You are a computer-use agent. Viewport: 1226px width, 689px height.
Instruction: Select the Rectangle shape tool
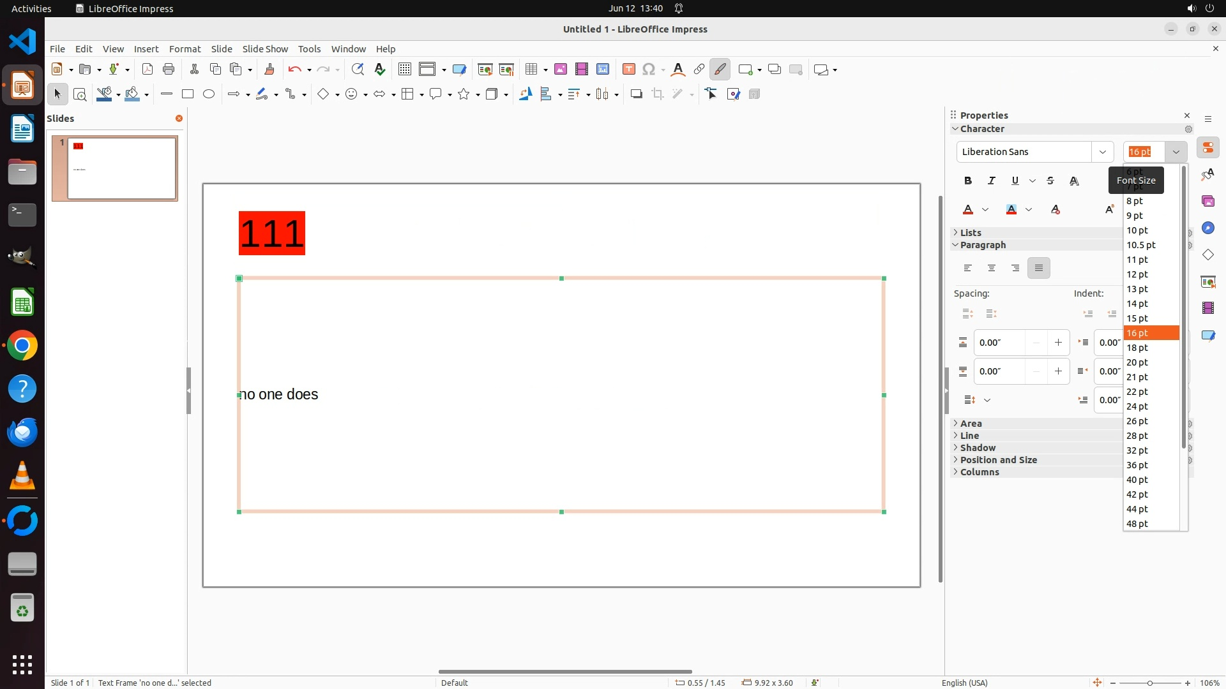(x=187, y=94)
